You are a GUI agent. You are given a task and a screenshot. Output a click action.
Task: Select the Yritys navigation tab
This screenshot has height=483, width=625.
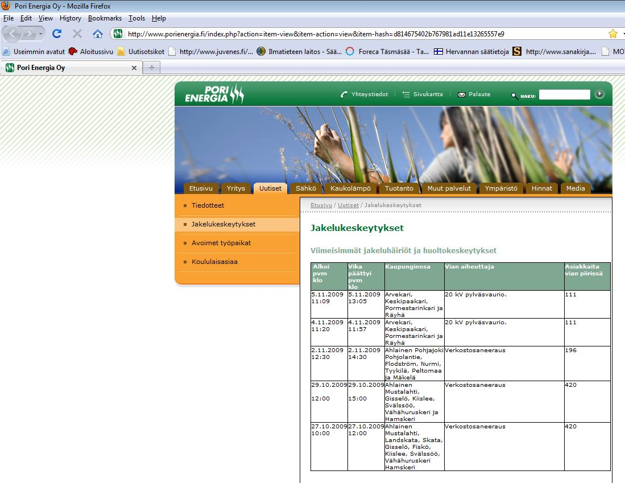click(236, 188)
